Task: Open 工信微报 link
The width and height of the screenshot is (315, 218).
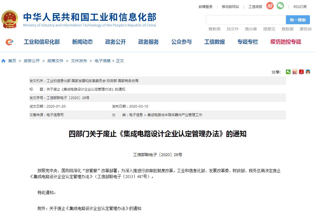Action: point(255,7)
